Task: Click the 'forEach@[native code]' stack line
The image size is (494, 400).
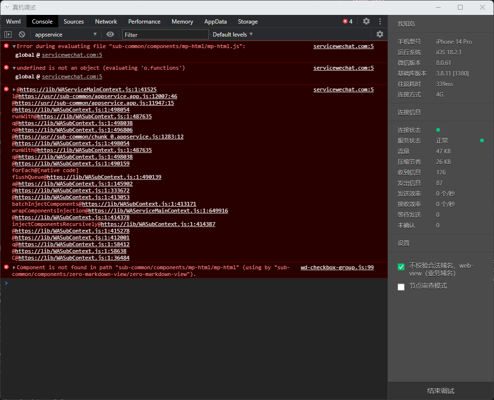Action: (x=45, y=170)
